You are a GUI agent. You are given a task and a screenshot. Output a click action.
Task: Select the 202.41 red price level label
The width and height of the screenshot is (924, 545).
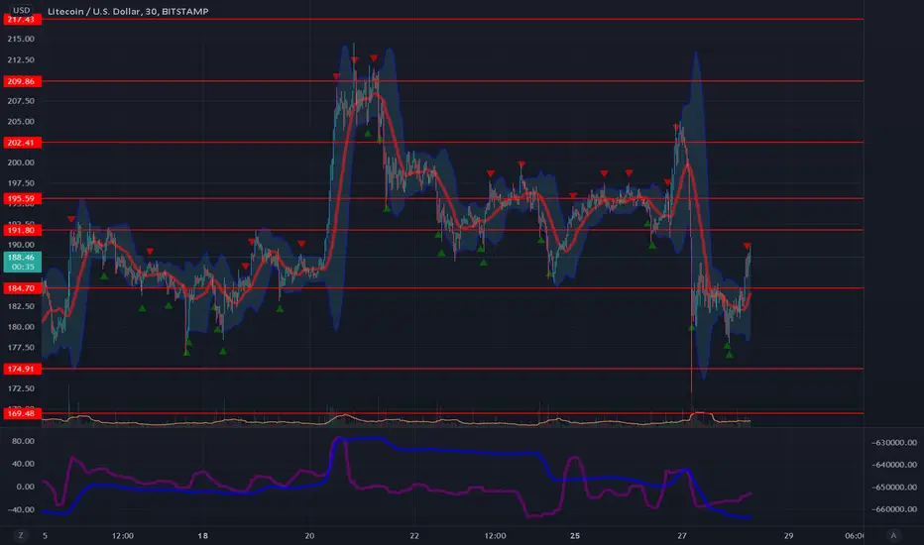pyautogui.click(x=22, y=143)
